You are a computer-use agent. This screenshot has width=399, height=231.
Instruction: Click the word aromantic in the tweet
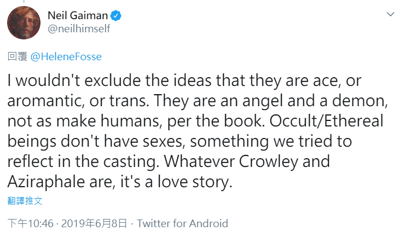(x=45, y=101)
